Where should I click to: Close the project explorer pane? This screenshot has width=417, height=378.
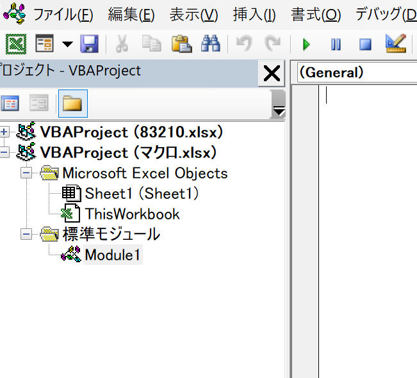click(x=272, y=74)
